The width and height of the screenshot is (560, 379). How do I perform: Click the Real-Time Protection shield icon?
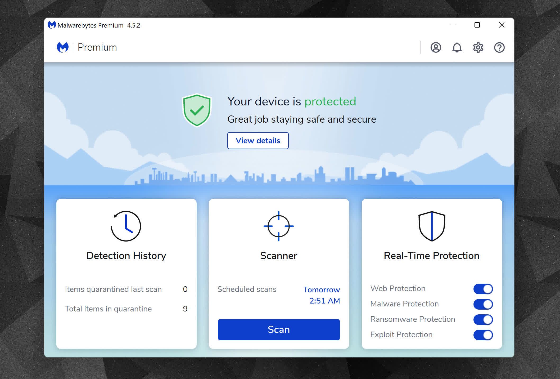point(432,226)
